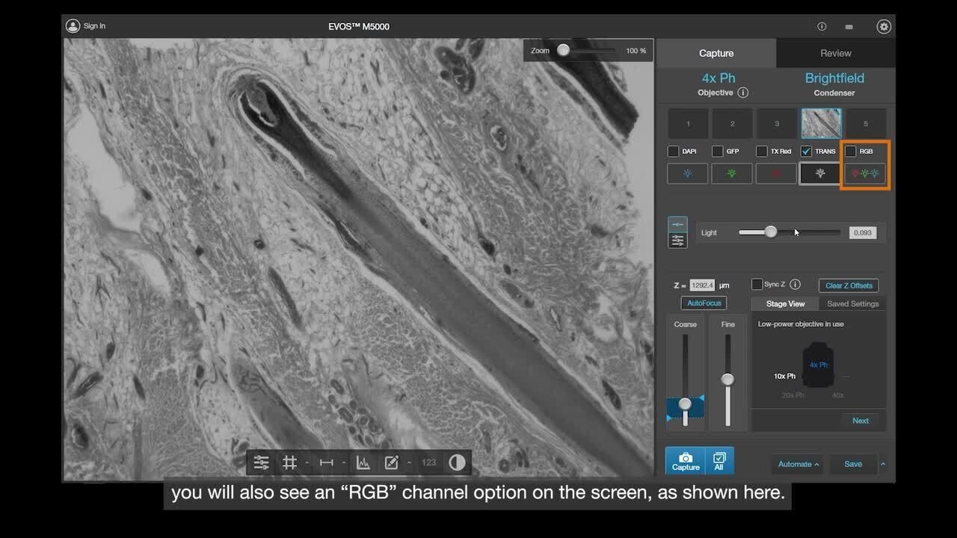The image size is (957, 538).
Task: Open the histogram icon
Action: coord(363,463)
